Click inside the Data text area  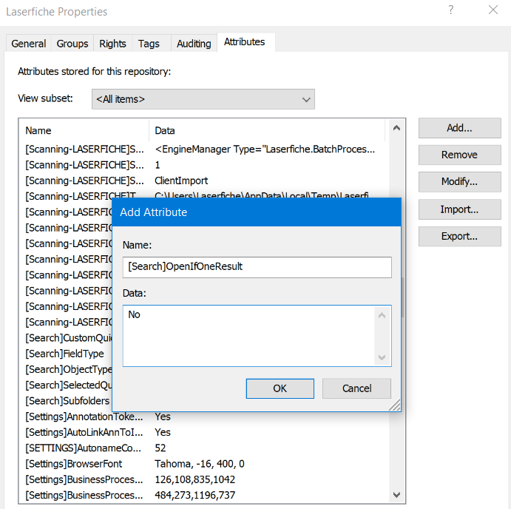pyautogui.click(x=249, y=336)
